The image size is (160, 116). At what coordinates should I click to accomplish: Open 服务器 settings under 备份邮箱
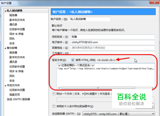tap(13, 52)
